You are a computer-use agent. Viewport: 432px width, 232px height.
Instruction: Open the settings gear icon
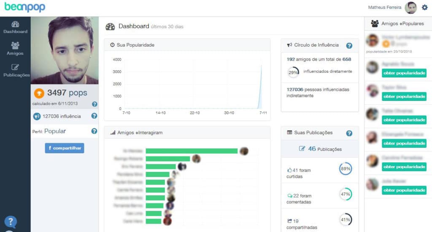pyautogui.click(x=424, y=8)
